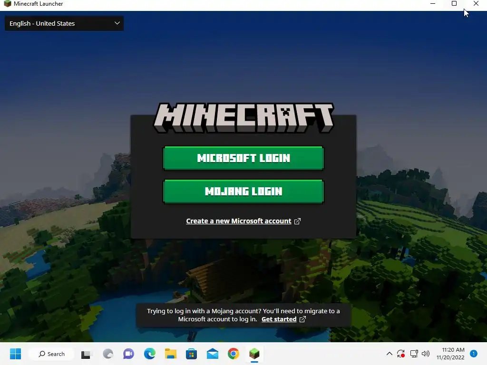
Task: Open the volume tray icon
Action: click(x=426, y=354)
